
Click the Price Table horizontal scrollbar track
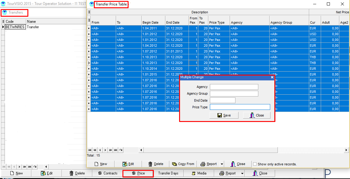(x=244, y=150)
